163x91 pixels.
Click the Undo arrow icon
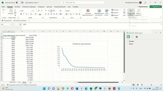pos(3,10)
